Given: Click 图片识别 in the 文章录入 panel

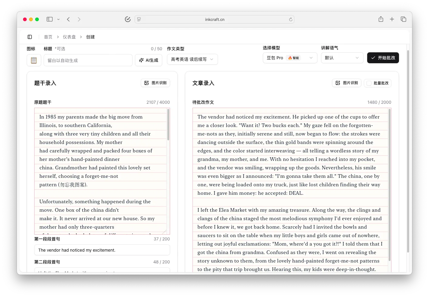Looking at the screenshot, I should tap(347, 83).
